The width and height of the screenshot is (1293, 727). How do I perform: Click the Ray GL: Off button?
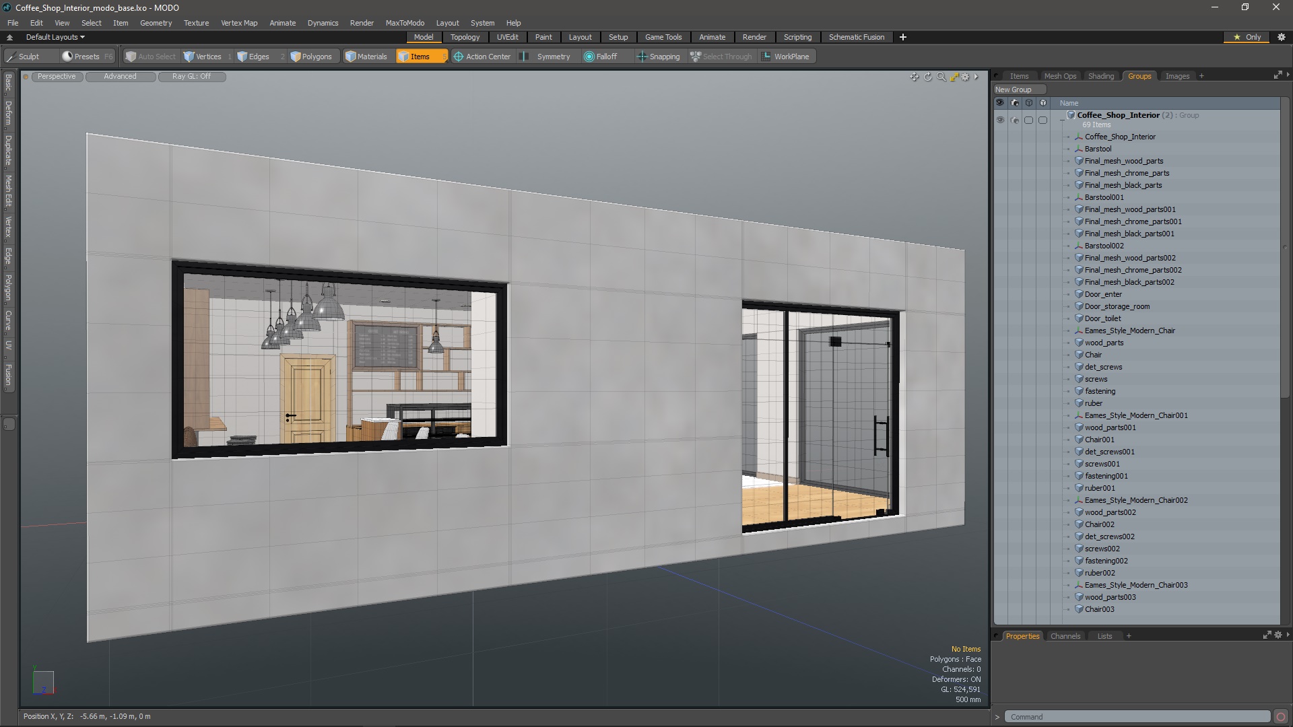[191, 77]
